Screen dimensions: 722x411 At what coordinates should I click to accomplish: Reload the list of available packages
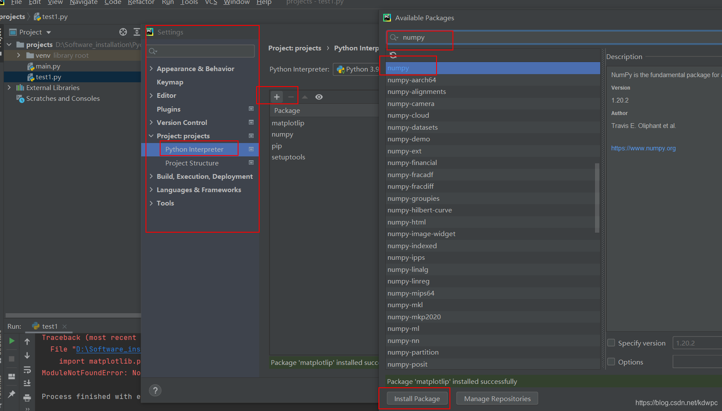click(393, 55)
